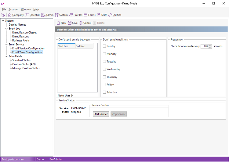The image size is (229, 162).
Task: Click the New document icon
Action: click(x=58, y=23)
